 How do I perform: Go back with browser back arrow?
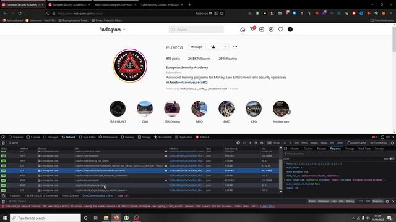(5, 14)
